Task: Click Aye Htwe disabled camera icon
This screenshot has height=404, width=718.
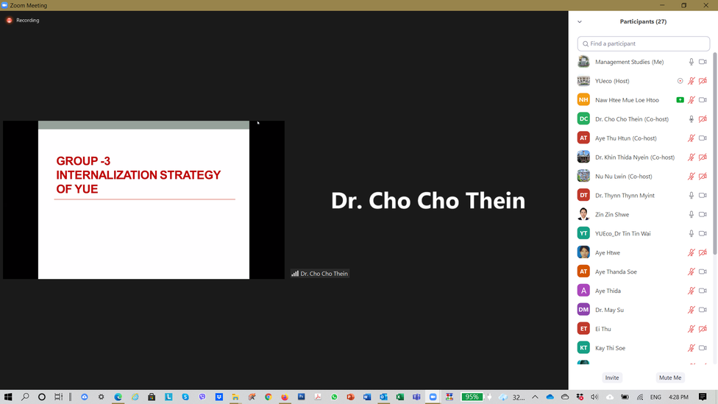Action: click(x=703, y=252)
